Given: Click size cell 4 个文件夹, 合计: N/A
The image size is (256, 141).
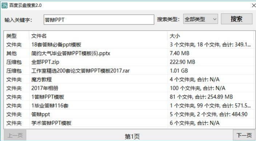Looking at the screenshot, I should click(x=194, y=79).
